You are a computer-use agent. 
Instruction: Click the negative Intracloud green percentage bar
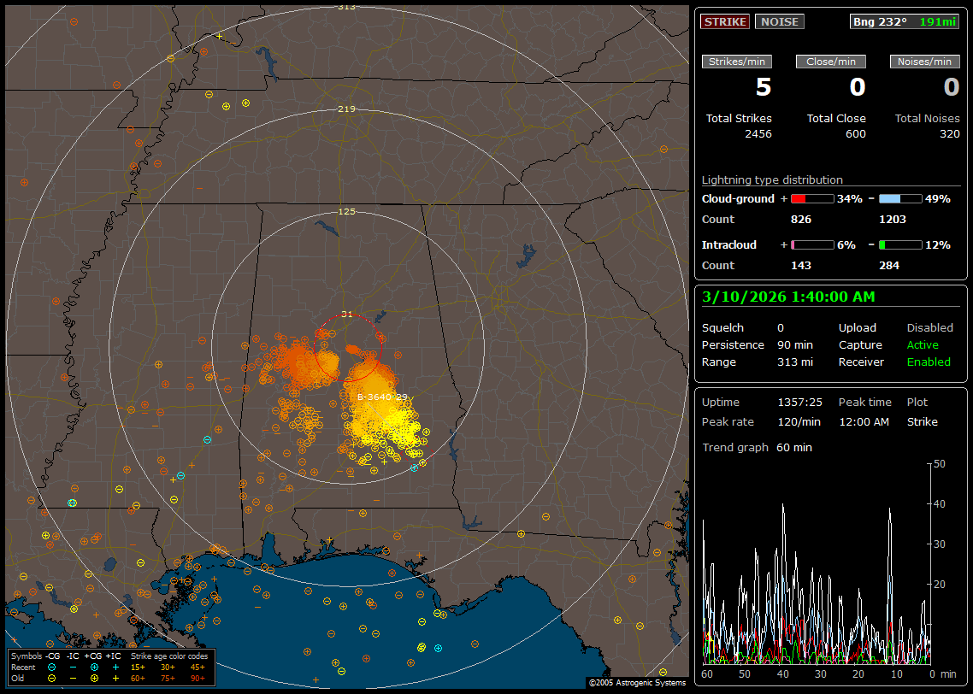(x=900, y=244)
